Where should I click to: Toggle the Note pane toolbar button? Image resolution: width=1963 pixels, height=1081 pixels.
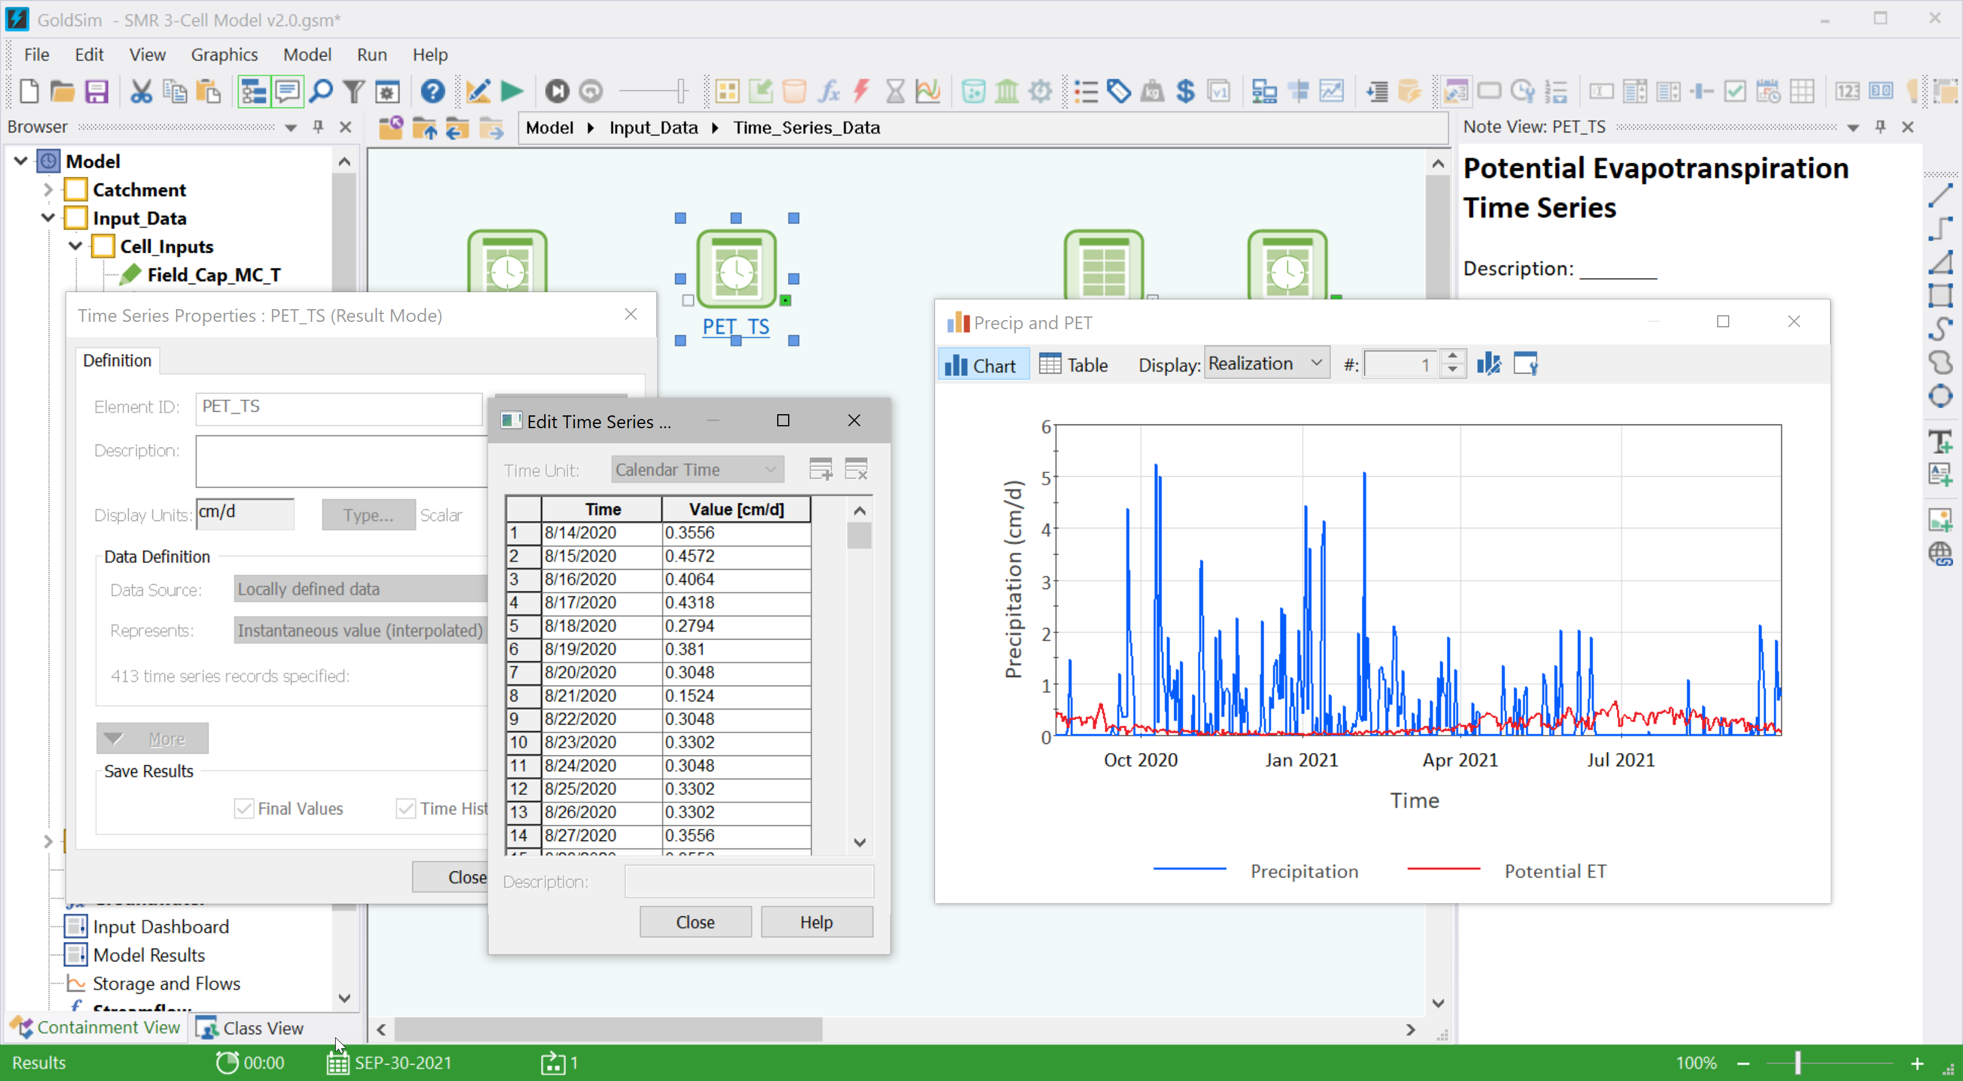pos(287,92)
